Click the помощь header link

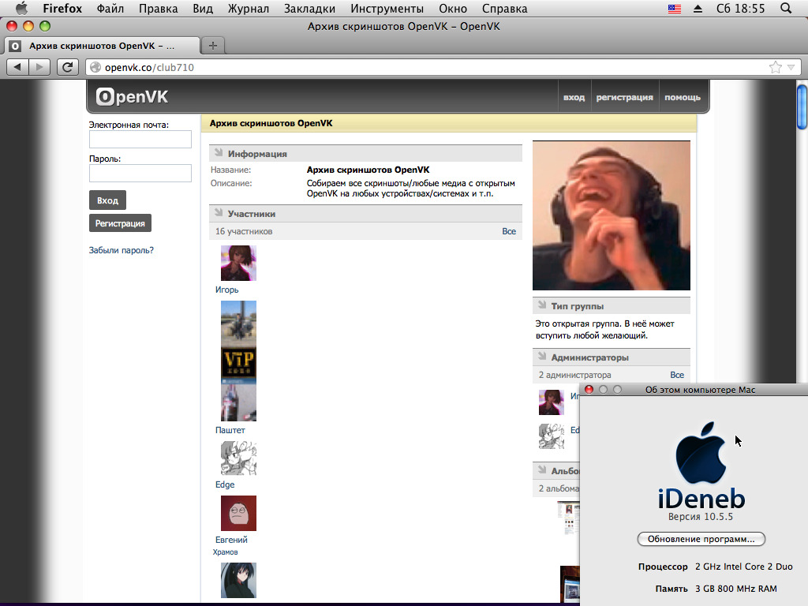coord(683,97)
